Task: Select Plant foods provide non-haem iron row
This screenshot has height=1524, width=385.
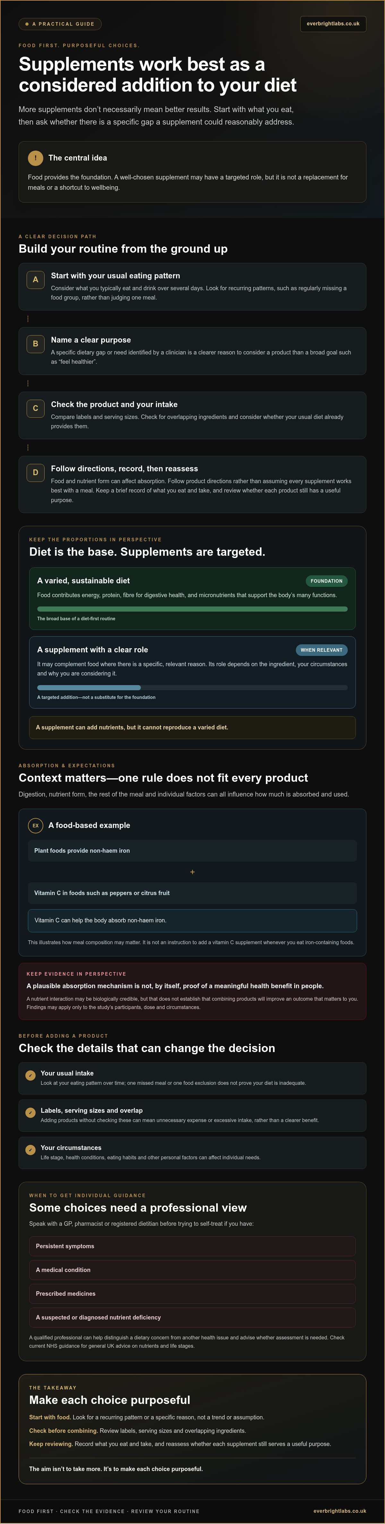Action: click(192, 851)
